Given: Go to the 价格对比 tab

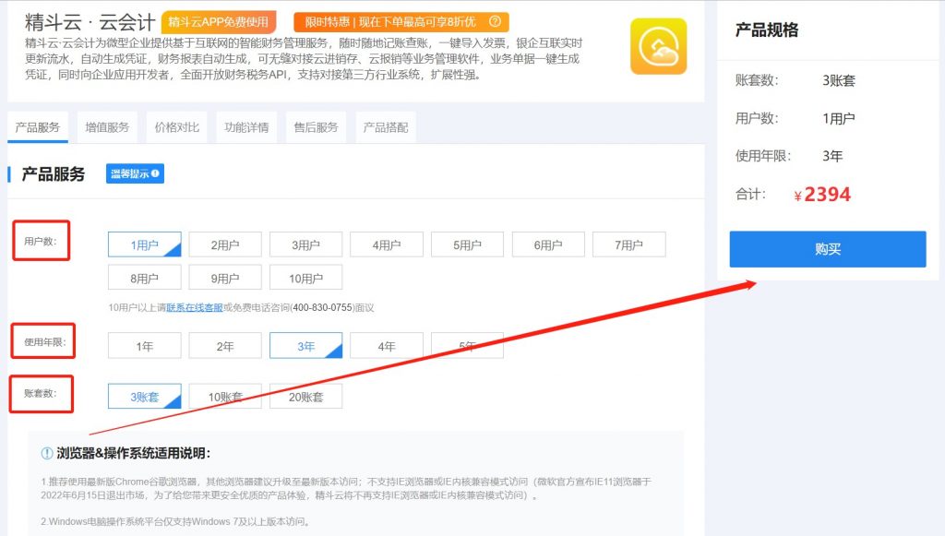Looking at the screenshot, I should 176,127.
